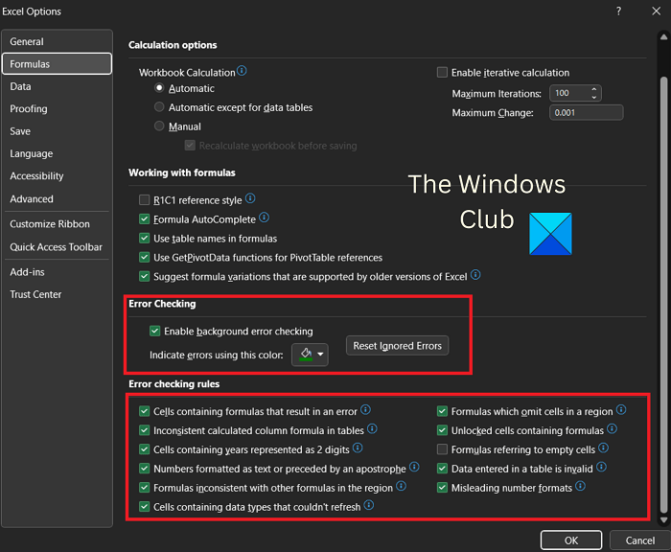The height and width of the screenshot is (552, 671).
Task: Enable iterative calculation checkbox
Action: (x=442, y=72)
